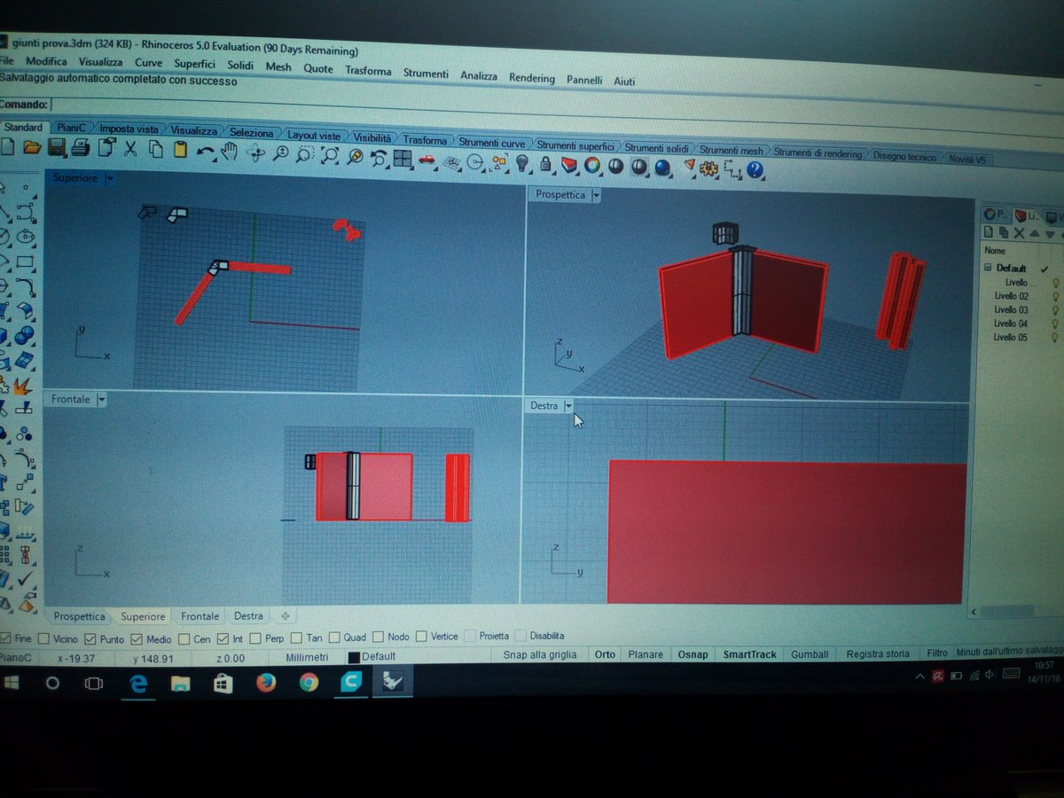Screen dimensions: 1064x798
Task: Toggle Livello 05 light bulb visibility
Action: point(1055,339)
